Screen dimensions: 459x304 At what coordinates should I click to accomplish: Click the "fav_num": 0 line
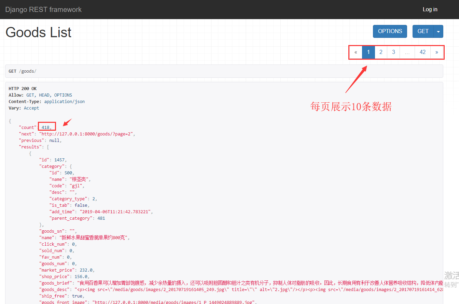click(56, 257)
